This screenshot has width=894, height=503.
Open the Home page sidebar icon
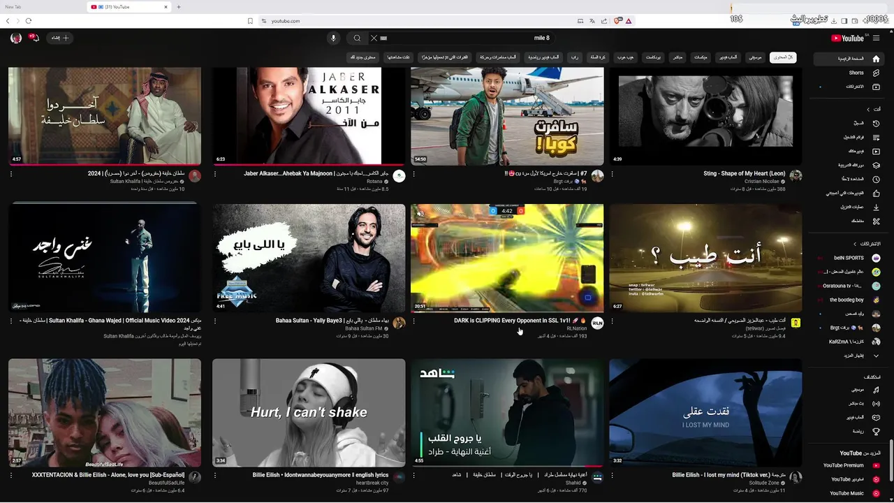tap(876, 59)
